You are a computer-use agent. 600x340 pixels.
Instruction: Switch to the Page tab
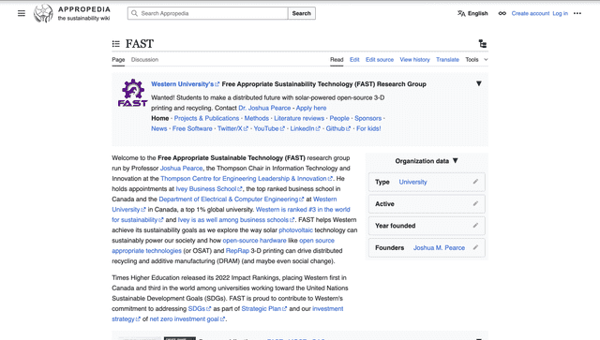(x=118, y=60)
